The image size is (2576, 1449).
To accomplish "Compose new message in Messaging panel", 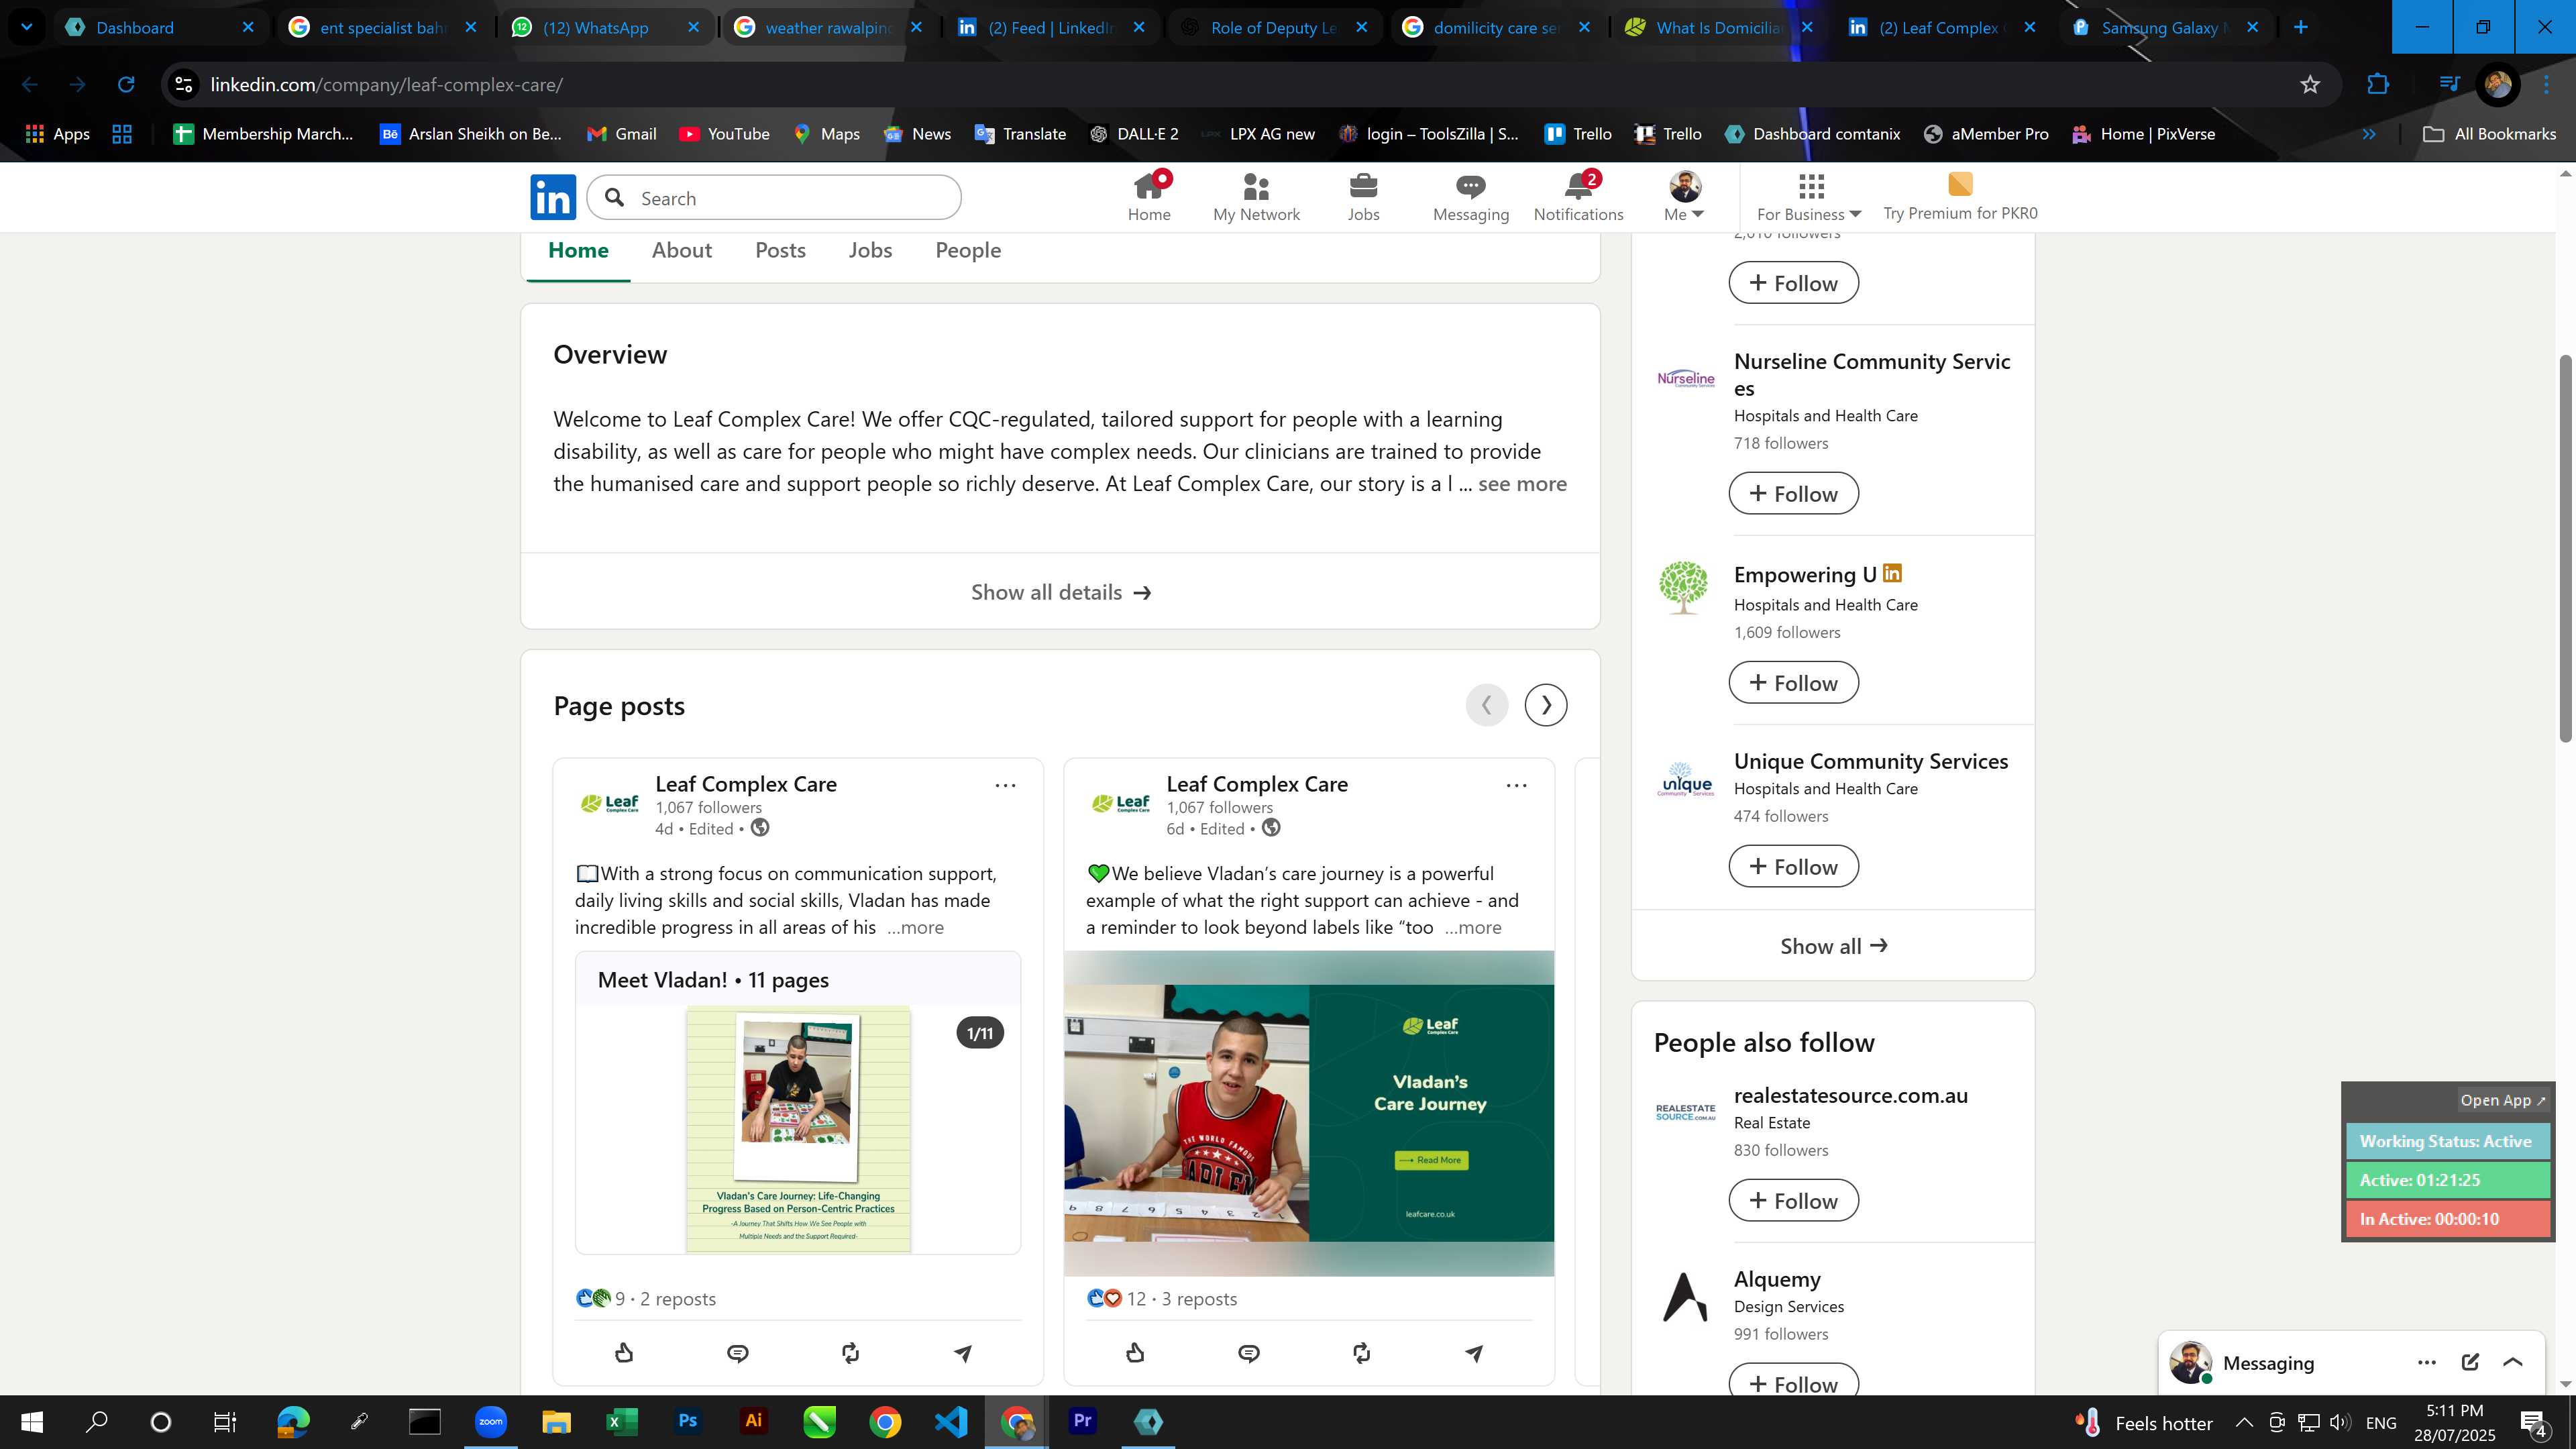I will [2470, 1362].
